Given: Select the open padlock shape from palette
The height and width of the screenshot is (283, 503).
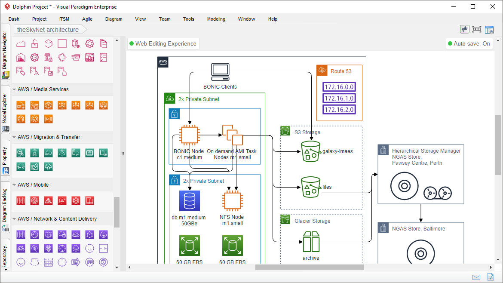Looking at the screenshot, I should point(34,43).
